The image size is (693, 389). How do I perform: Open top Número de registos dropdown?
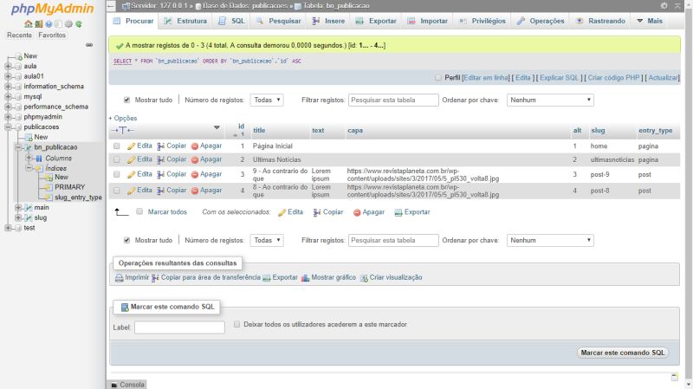pyautogui.click(x=267, y=100)
